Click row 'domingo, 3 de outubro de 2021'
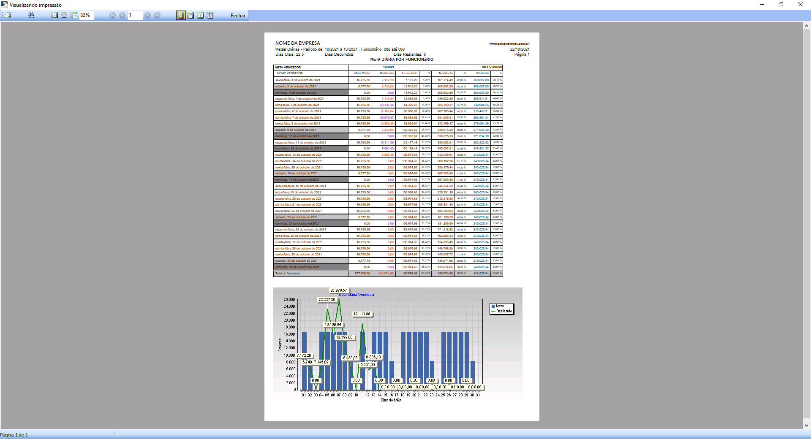 click(388, 92)
